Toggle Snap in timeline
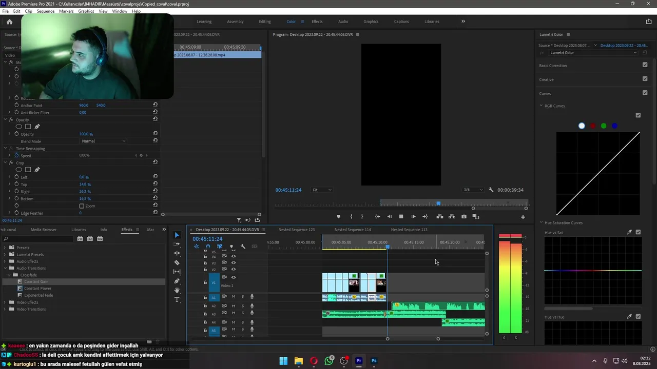657x369 pixels. pos(208,247)
